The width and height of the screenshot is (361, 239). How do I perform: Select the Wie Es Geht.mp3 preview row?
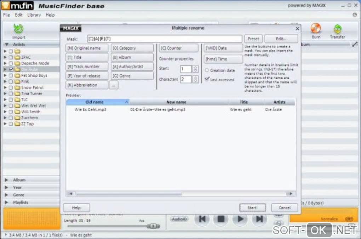pos(180,110)
